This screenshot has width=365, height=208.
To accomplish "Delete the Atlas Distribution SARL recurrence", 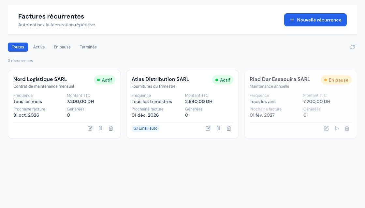I will point(229,128).
